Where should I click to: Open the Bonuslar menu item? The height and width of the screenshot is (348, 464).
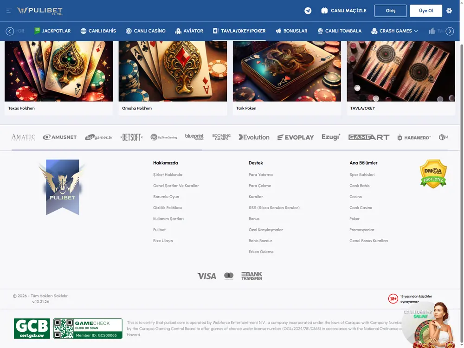coord(291,31)
